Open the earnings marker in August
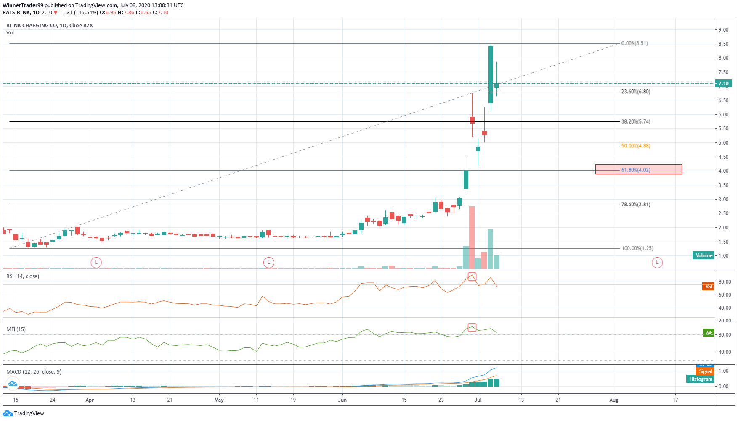Screen dimensions: 738x421 pos(657,263)
